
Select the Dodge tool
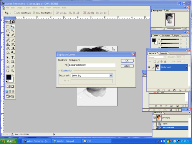tap(13, 53)
